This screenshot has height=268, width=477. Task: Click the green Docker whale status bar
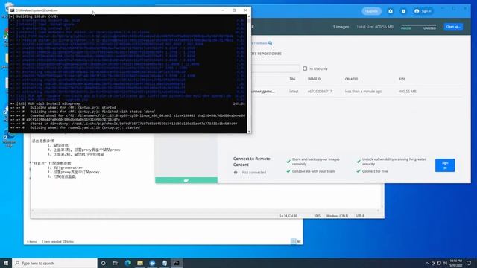coord(186,180)
